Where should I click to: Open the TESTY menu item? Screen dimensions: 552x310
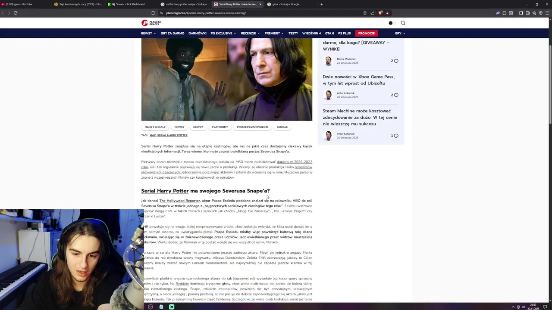pyautogui.click(x=293, y=33)
